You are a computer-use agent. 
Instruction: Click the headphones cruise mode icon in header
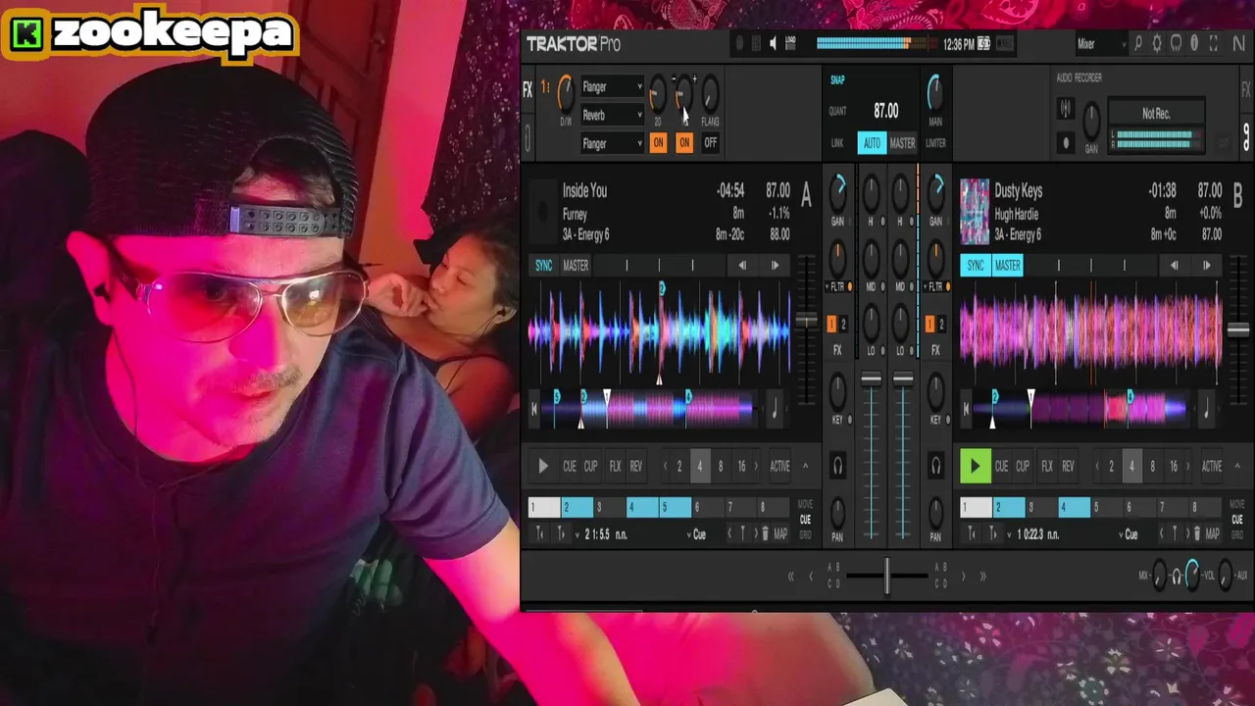1176,44
